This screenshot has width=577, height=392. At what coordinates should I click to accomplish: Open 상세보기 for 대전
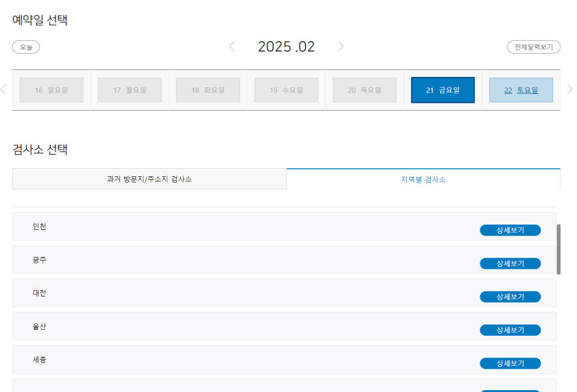[510, 296]
